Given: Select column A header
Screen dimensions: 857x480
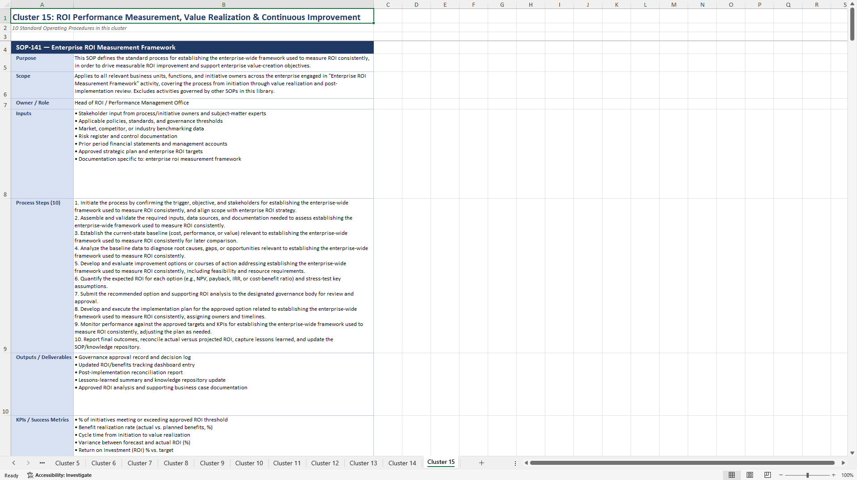Looking at the screenshot, I should pos(42,4).
